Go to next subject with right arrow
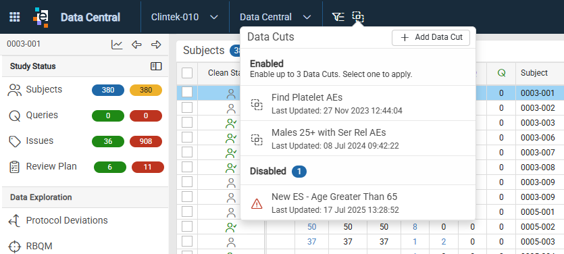Screen dimensions: 564x254 pyautogui.click(x=156, y=45)
